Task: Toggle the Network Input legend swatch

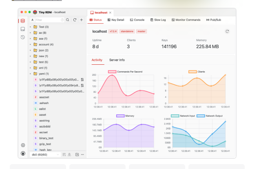Action: point(175,116)
